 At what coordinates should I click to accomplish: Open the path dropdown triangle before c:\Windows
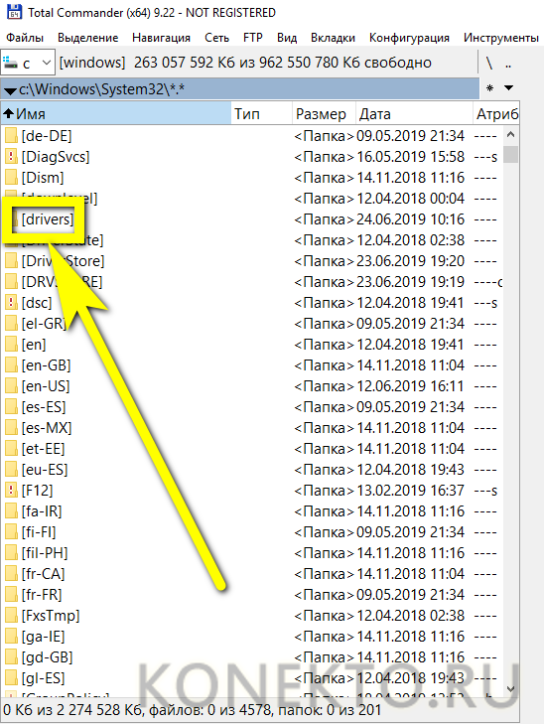click(x=10, y=90)
